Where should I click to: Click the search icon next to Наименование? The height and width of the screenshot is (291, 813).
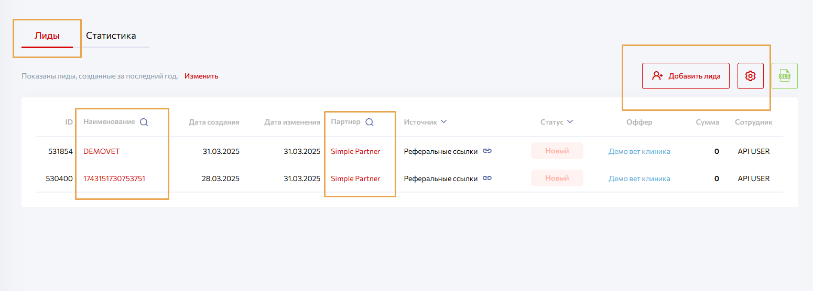pos(144,122)
